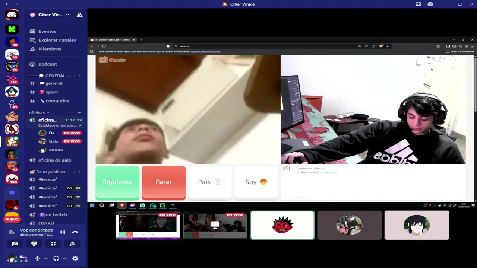Image resolution: width=477 pixels, height=268 pixels.
Task: Join the voice¹ channel
Action: tap(48, 179)
